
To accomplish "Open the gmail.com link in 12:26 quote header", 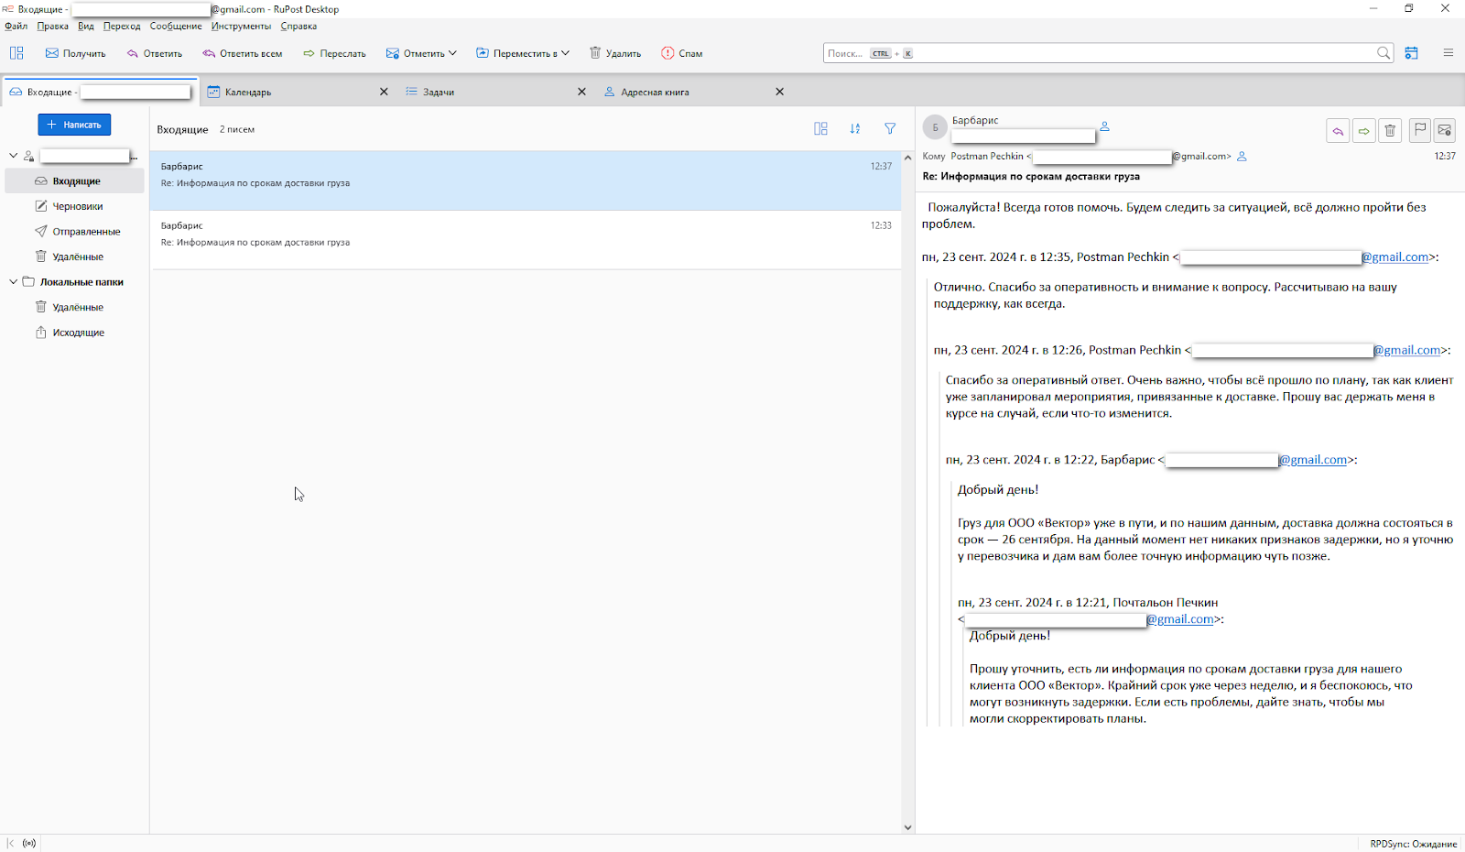I will pos(1407,350).
